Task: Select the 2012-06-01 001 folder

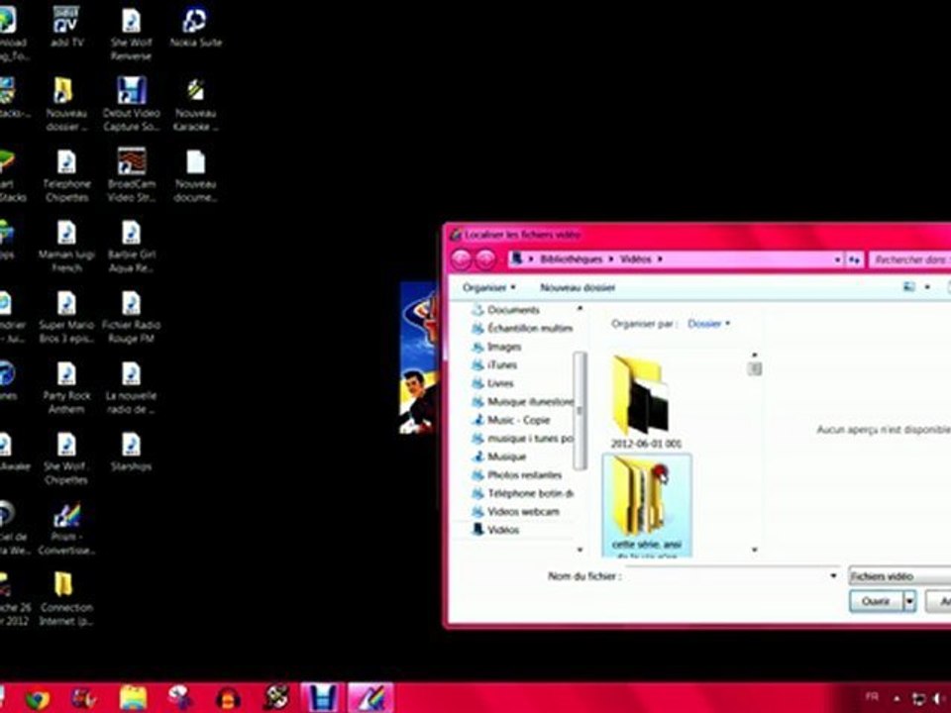Action: coord(646,403)
